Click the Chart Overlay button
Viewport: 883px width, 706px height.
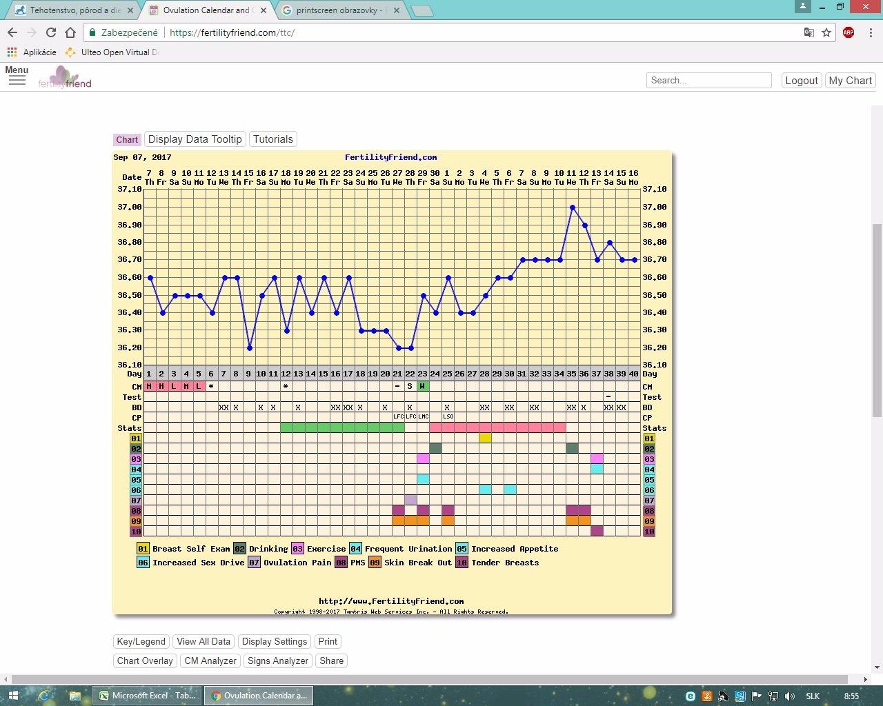coord(145,660)
